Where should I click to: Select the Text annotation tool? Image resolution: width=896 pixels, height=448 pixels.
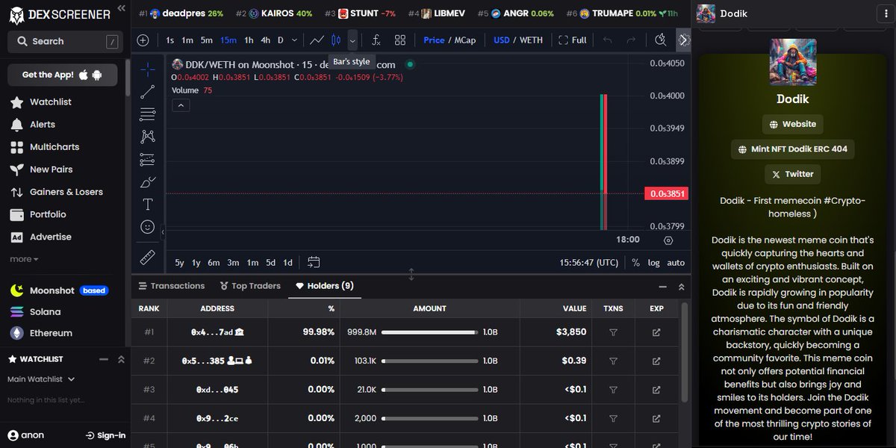148,204
